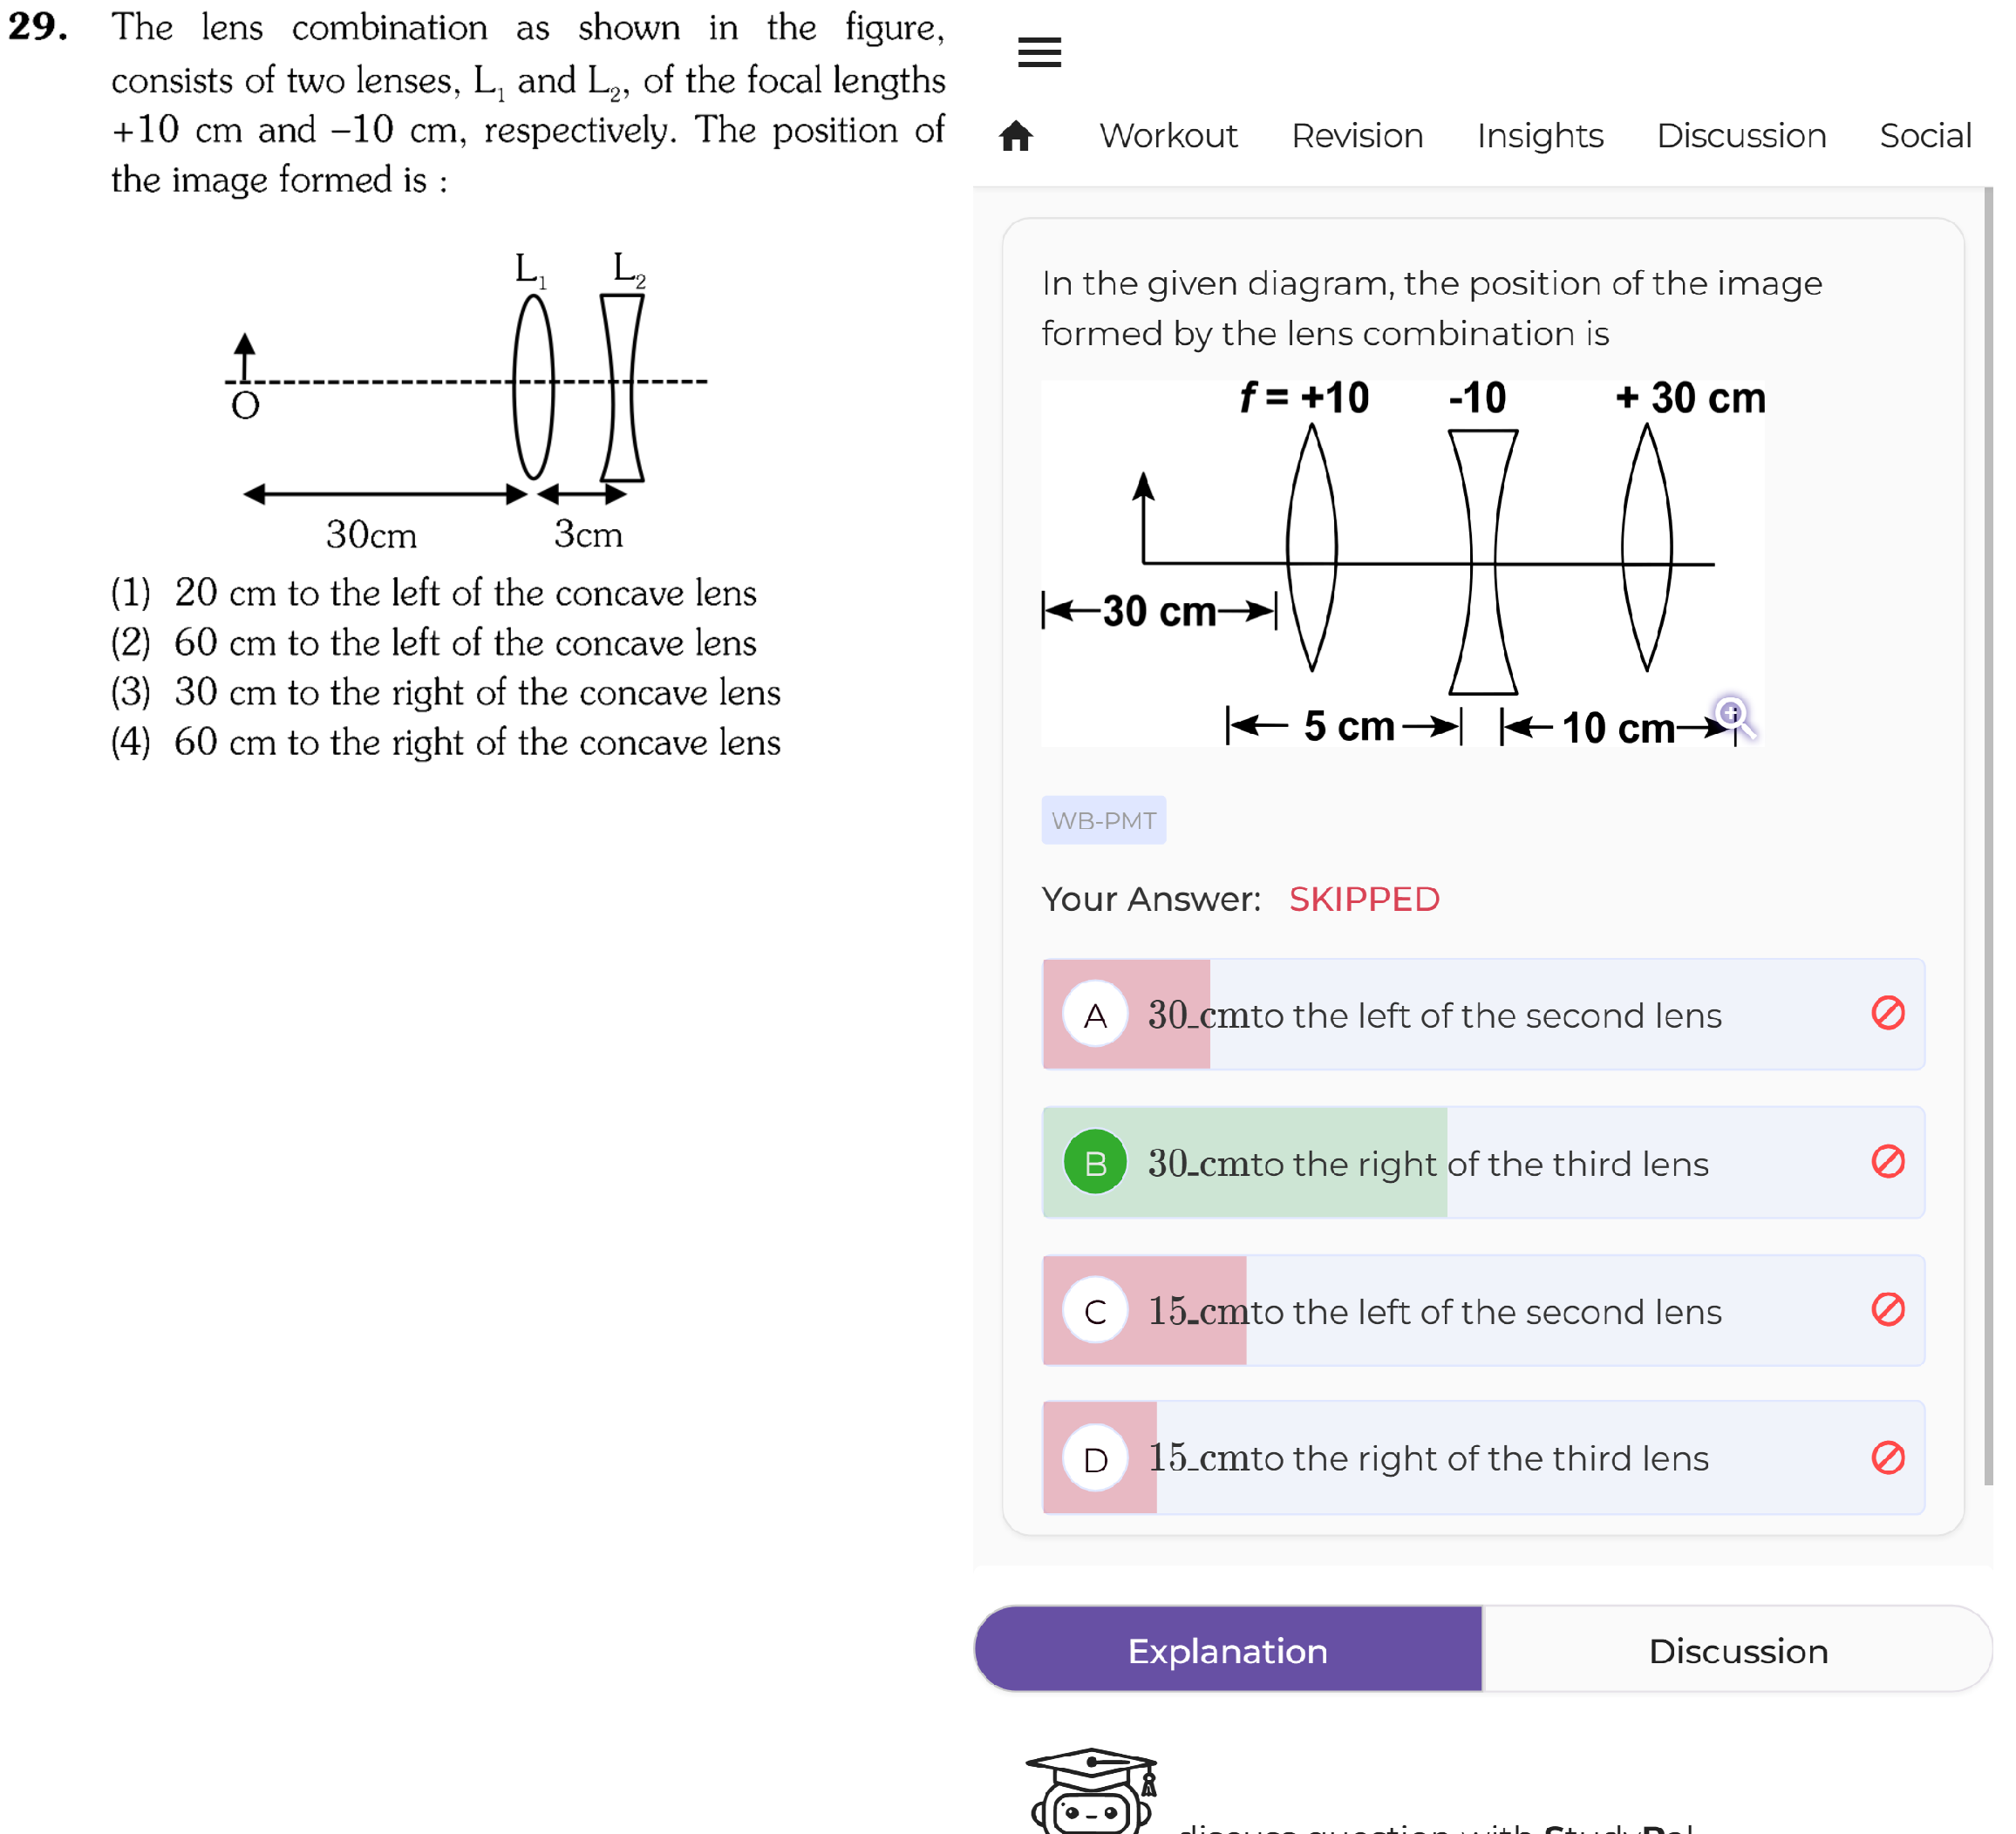
Task: Open the hamburger menu icon
Action: pos(1039,51)
